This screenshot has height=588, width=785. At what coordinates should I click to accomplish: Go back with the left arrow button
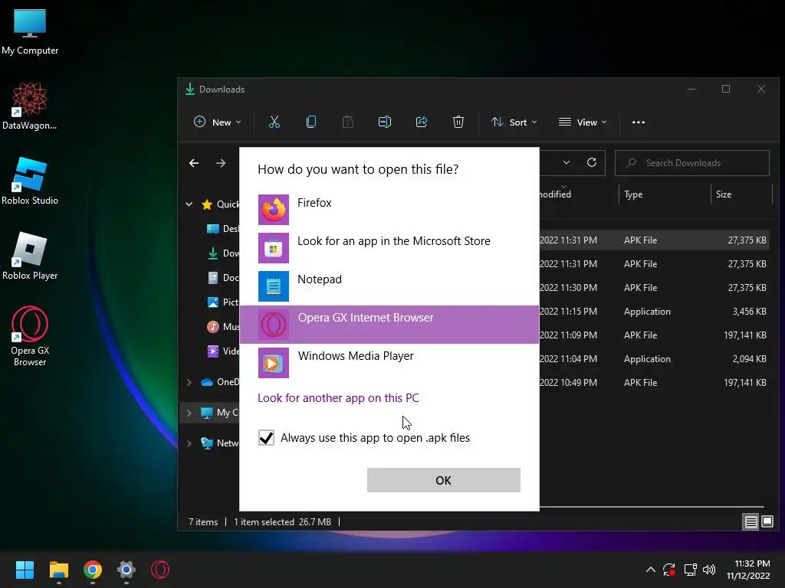pos(194,163)
